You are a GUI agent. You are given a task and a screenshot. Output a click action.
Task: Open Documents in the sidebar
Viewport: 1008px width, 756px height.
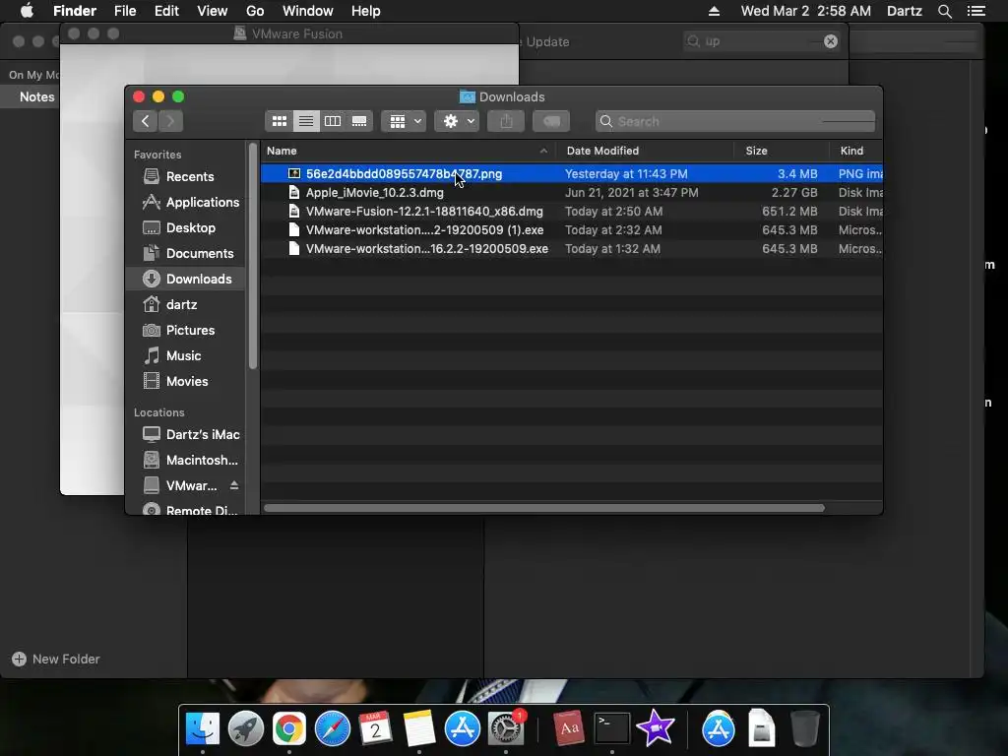(186, 253)
